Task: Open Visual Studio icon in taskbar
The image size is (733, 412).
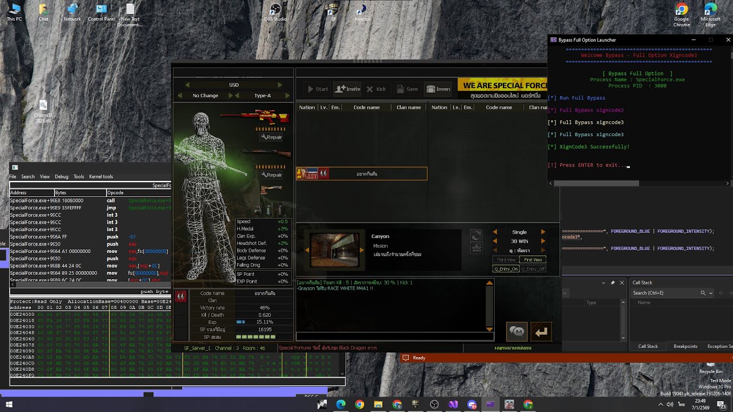Action: point(453,405)
